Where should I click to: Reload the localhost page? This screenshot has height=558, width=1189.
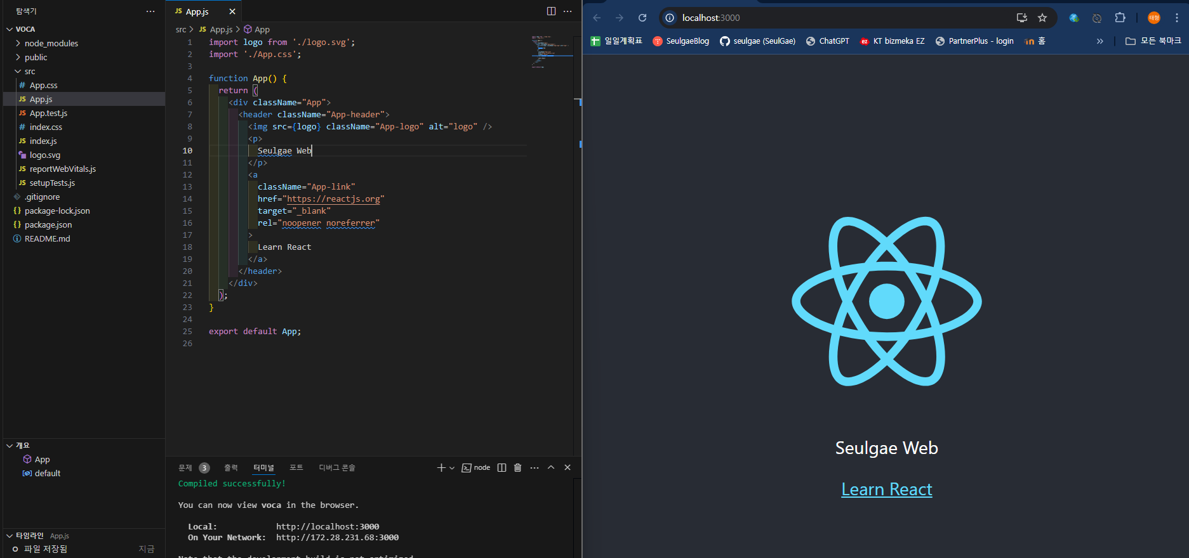point(642,18)
